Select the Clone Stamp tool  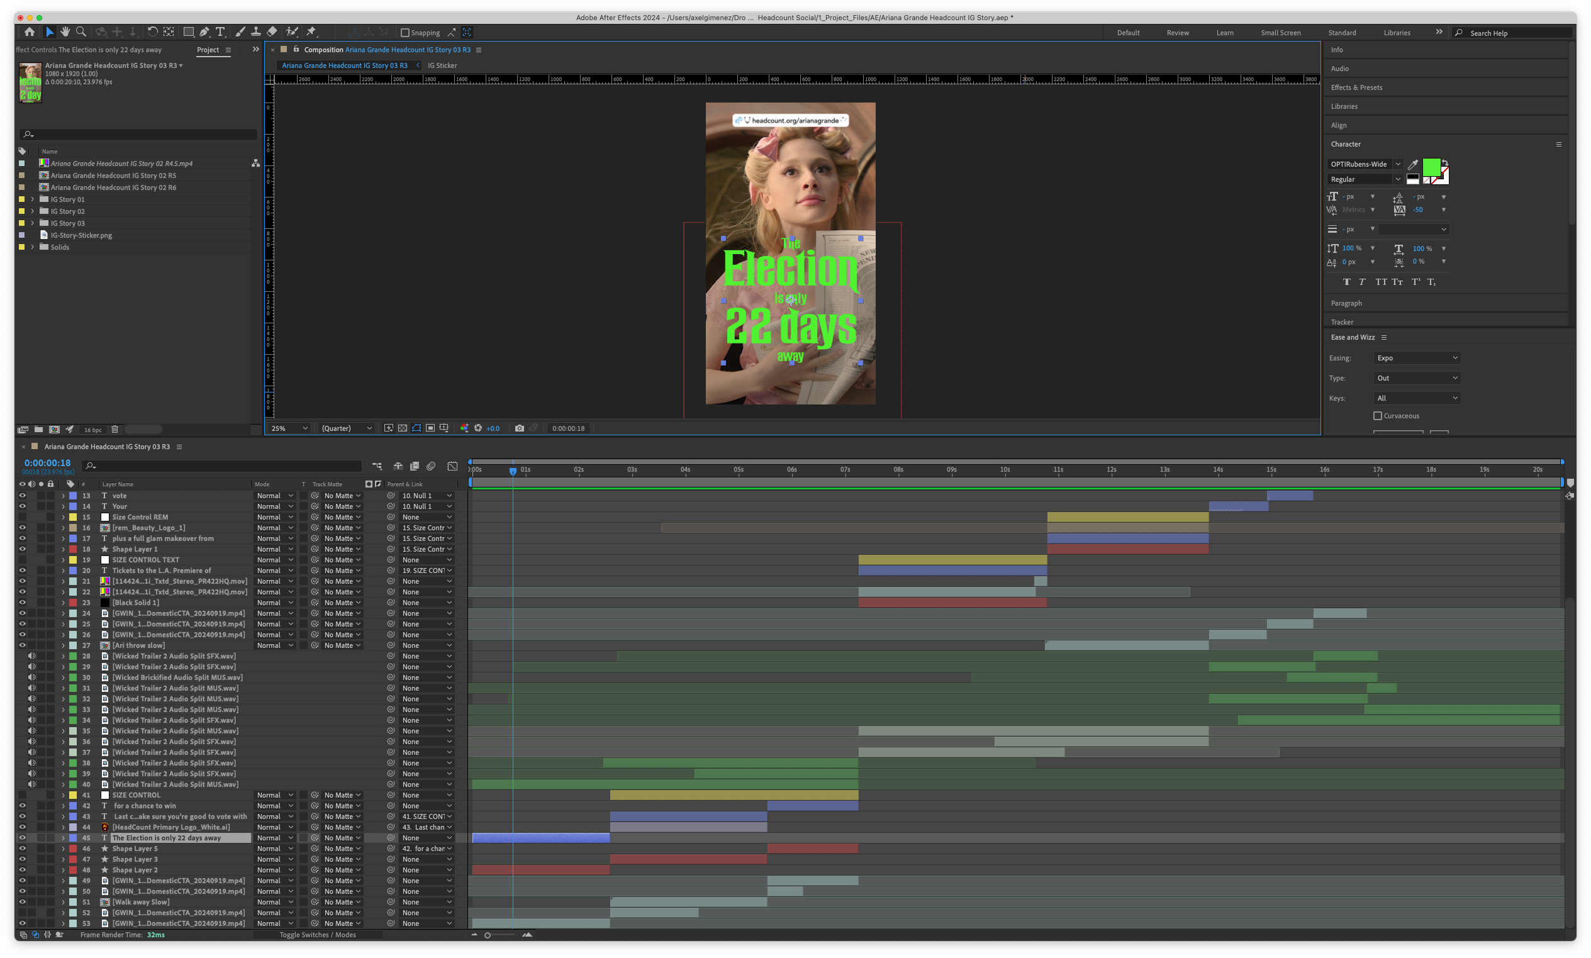pos(255,31)
